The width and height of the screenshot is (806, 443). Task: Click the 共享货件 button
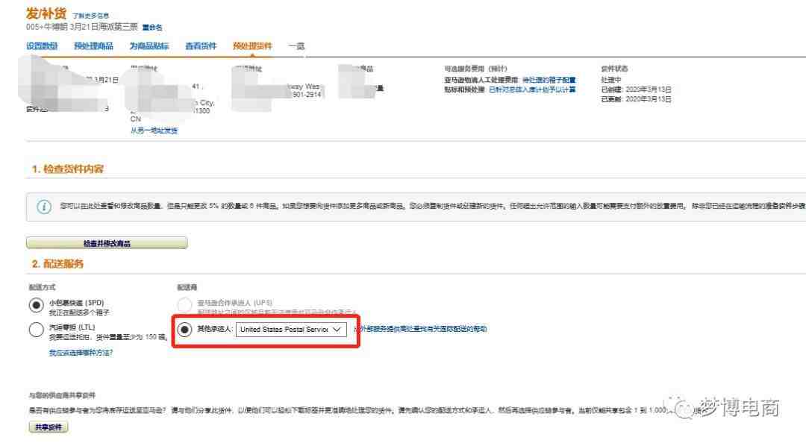pos(49,427)
